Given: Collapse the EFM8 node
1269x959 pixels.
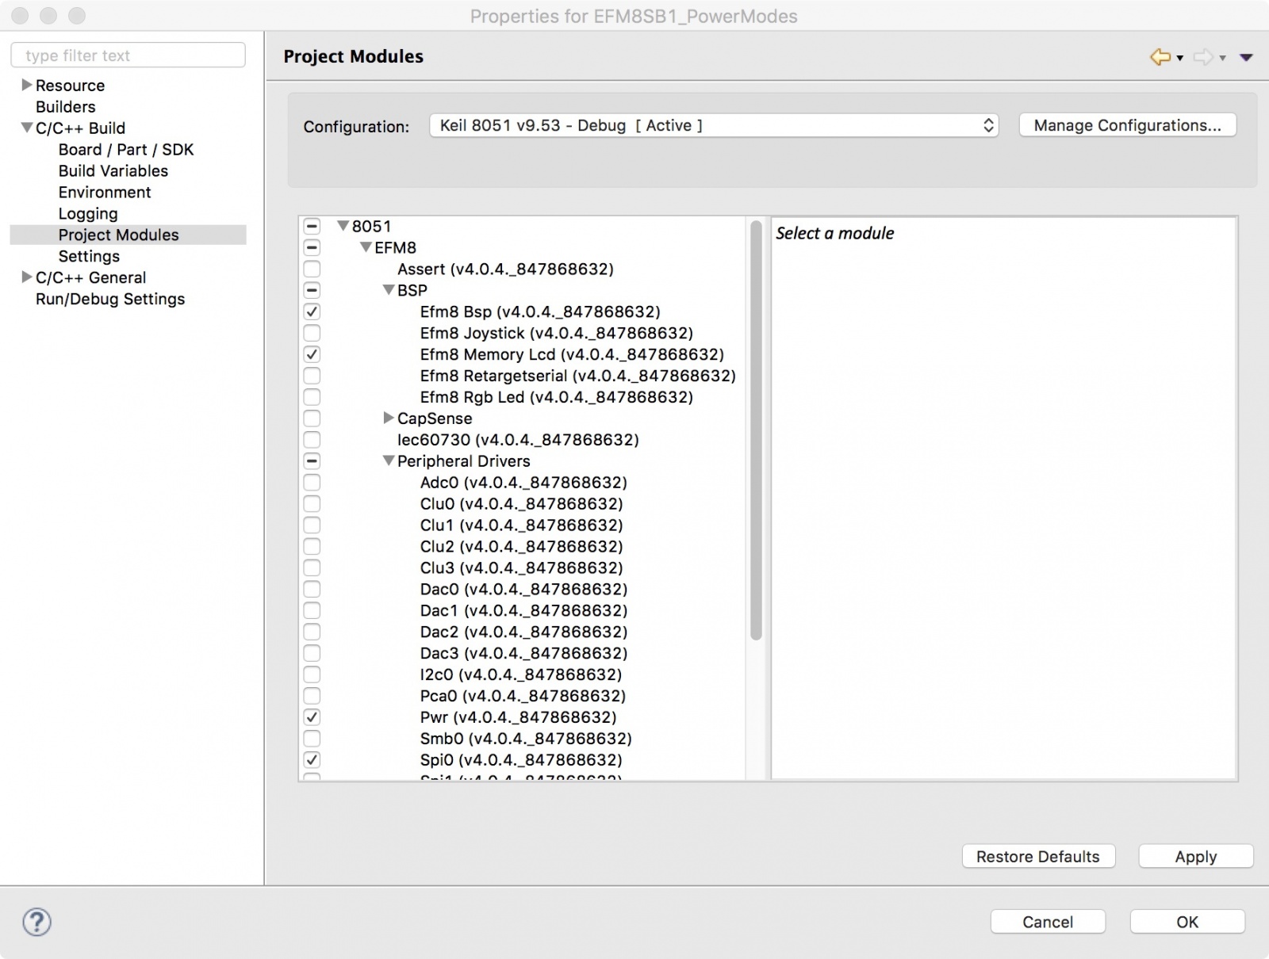Looking at the screenshot, I should coord(366,247).
